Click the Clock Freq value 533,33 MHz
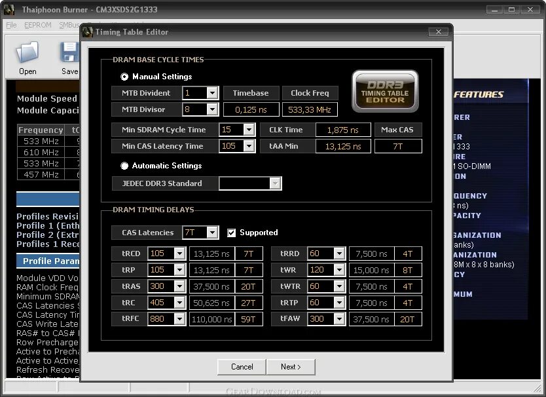Image resolution: width=546 pixels, height=397 pixels. click(x=310, y=110)
